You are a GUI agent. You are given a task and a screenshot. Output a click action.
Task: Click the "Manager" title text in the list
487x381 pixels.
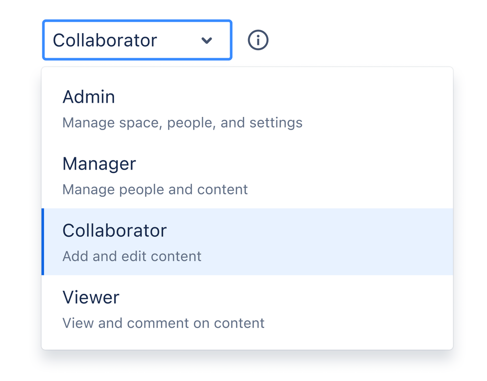tap(99, 164)
